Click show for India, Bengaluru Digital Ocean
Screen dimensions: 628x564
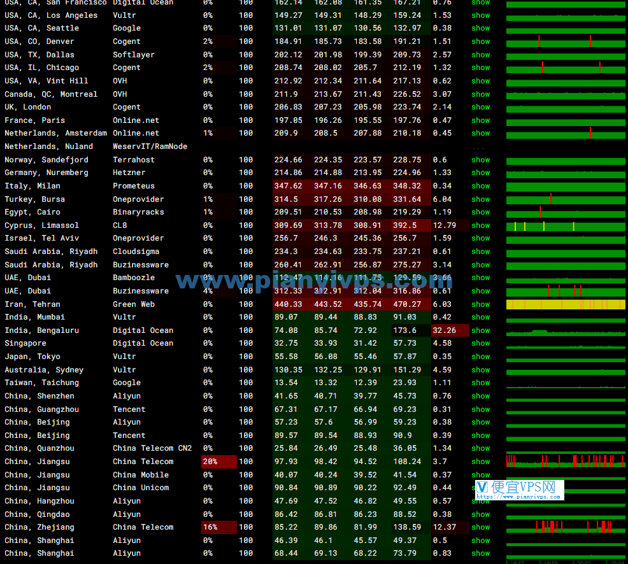(481, 330)
